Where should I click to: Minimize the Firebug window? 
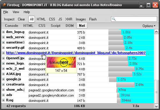141,5
